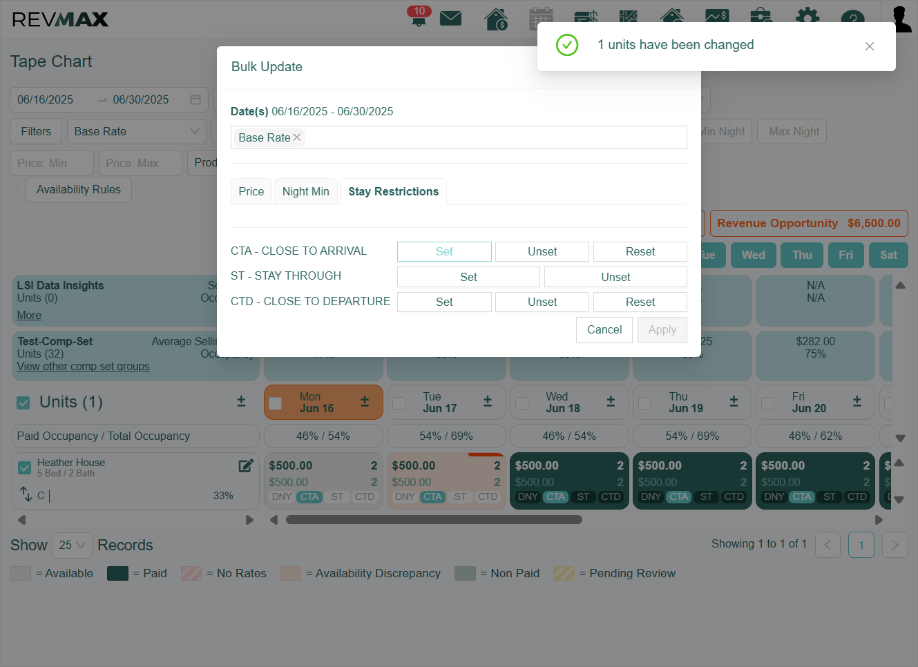Reset CTD Close to Departure

coord(640,302)
